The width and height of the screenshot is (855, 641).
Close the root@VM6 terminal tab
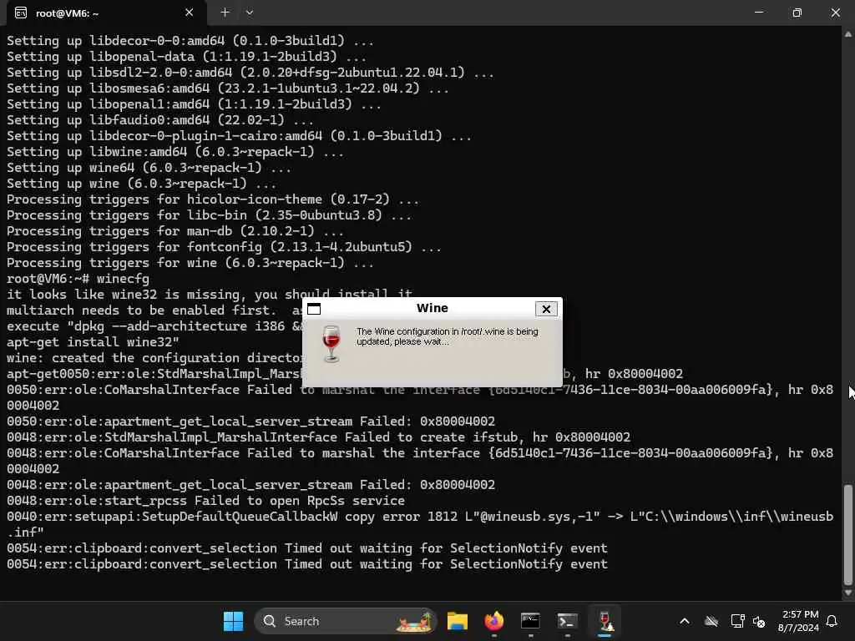pos(190,13)
